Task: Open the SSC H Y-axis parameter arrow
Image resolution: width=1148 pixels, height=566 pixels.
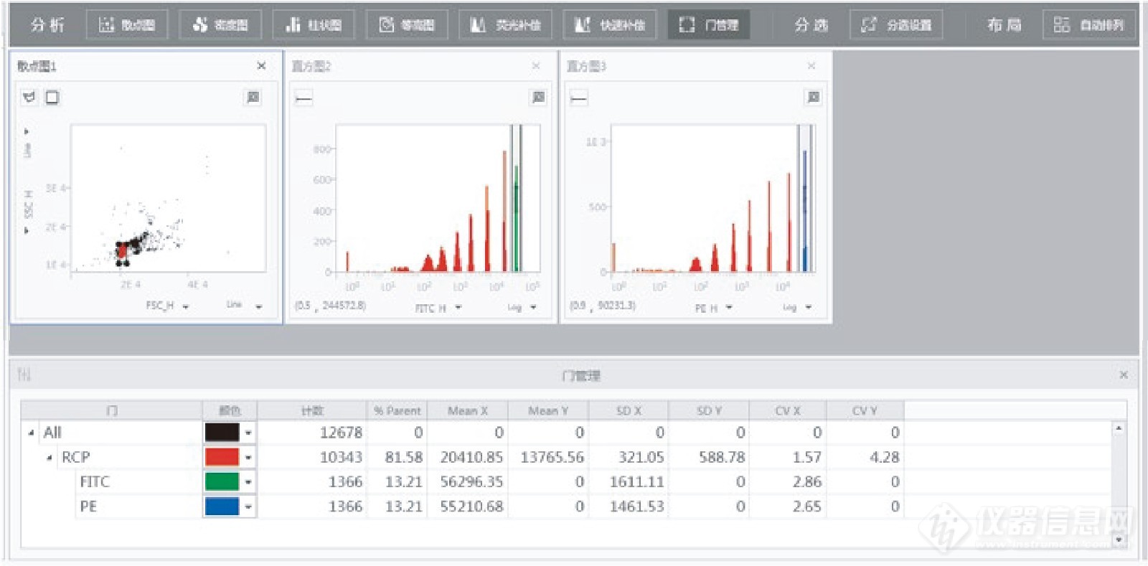Action: (x=27, y=230)
